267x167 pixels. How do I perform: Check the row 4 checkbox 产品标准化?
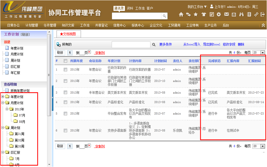point(65,102)
